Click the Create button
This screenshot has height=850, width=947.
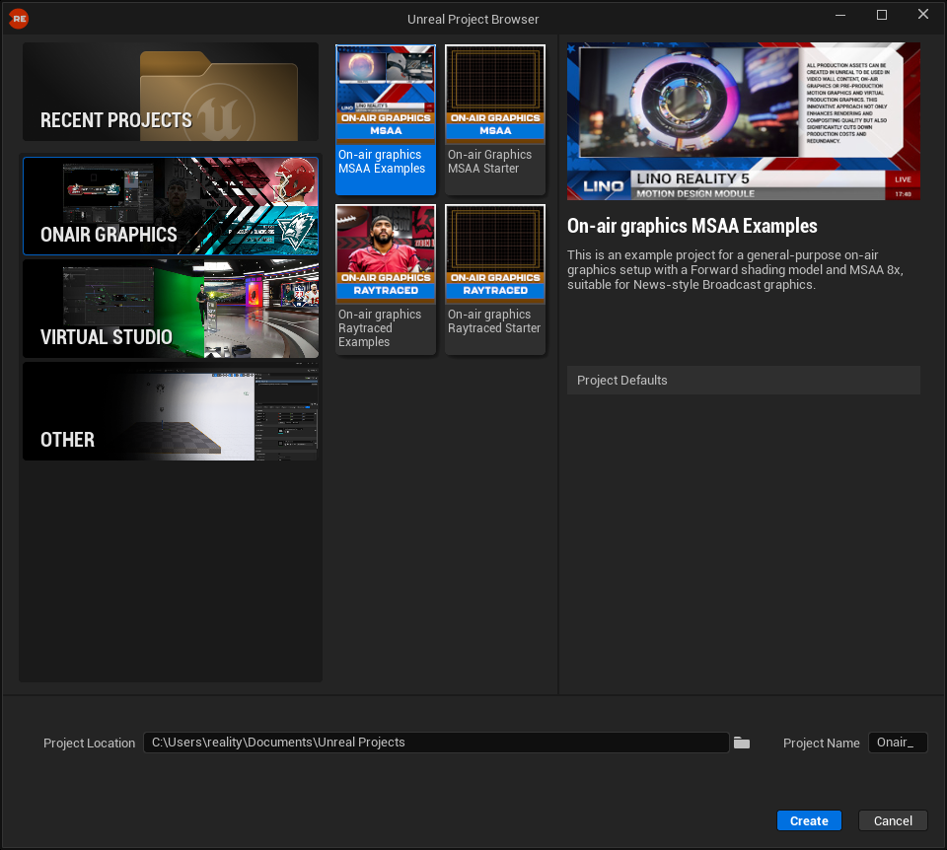click(809, 820)
